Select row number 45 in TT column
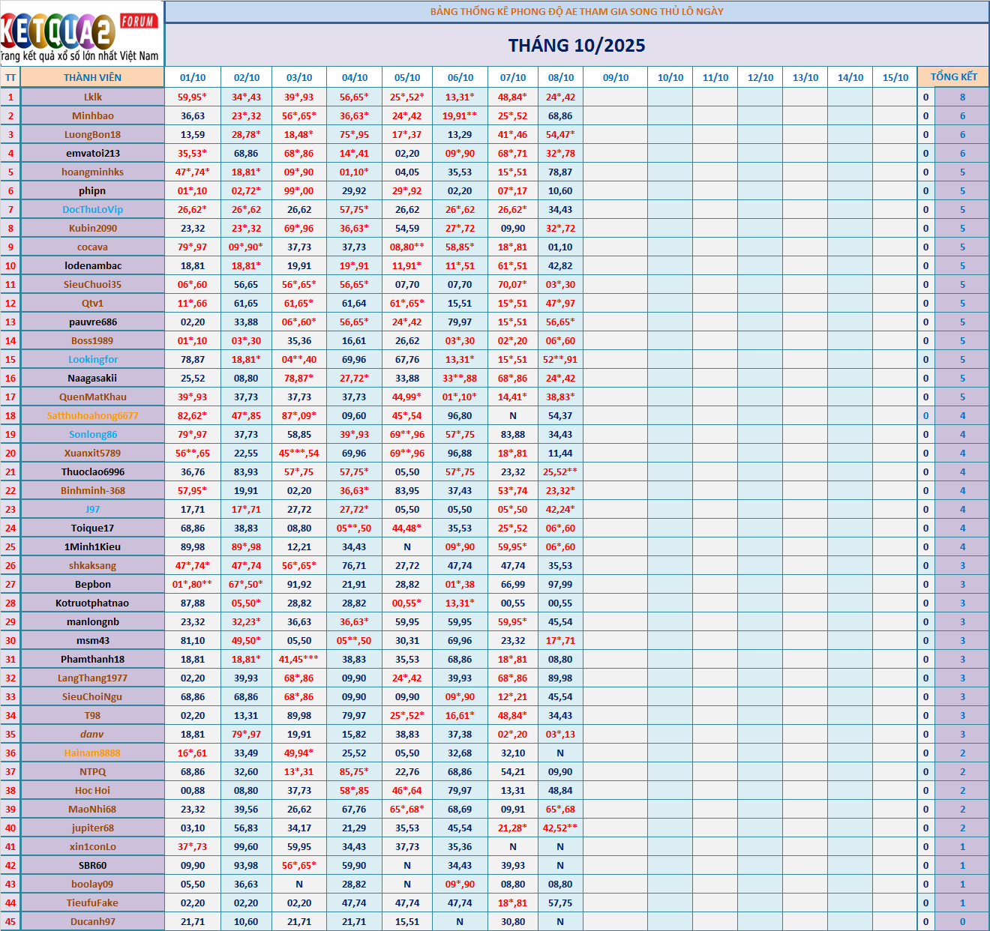 tap(10, 922)
